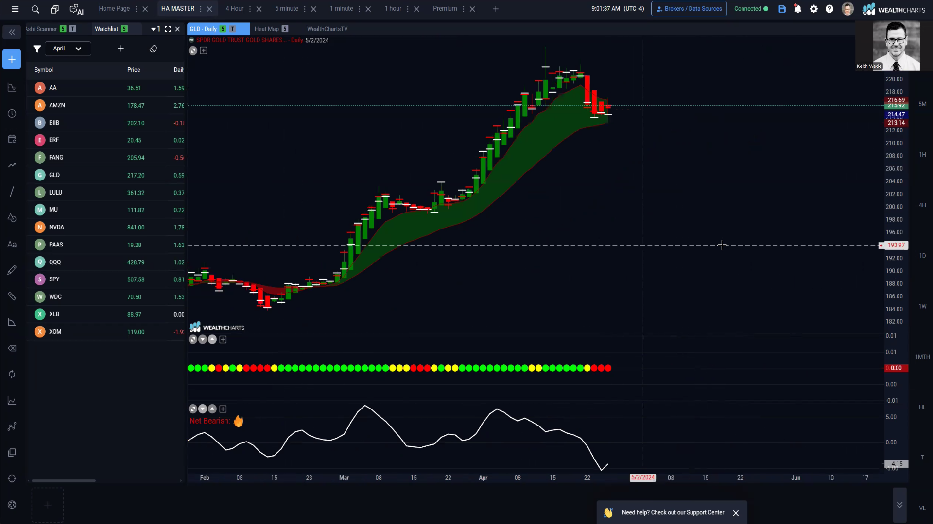Open the April watchlist dropdown

[68, 49]
